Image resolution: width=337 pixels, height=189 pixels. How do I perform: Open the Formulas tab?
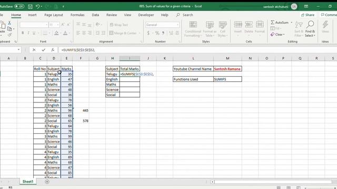pyautogui.click(x=77, y=15)
